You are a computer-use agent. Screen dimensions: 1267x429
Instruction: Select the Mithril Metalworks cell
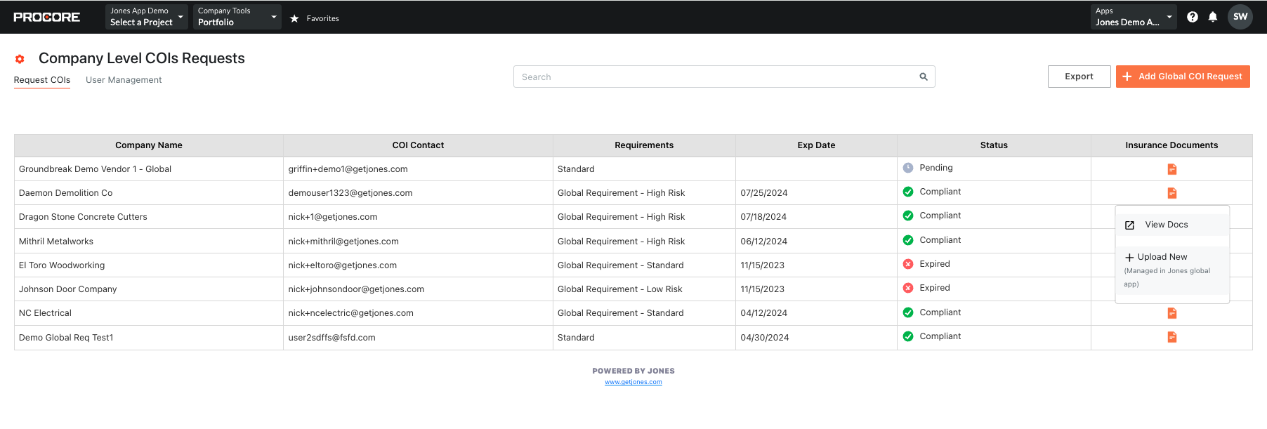[x=149, y=242]
